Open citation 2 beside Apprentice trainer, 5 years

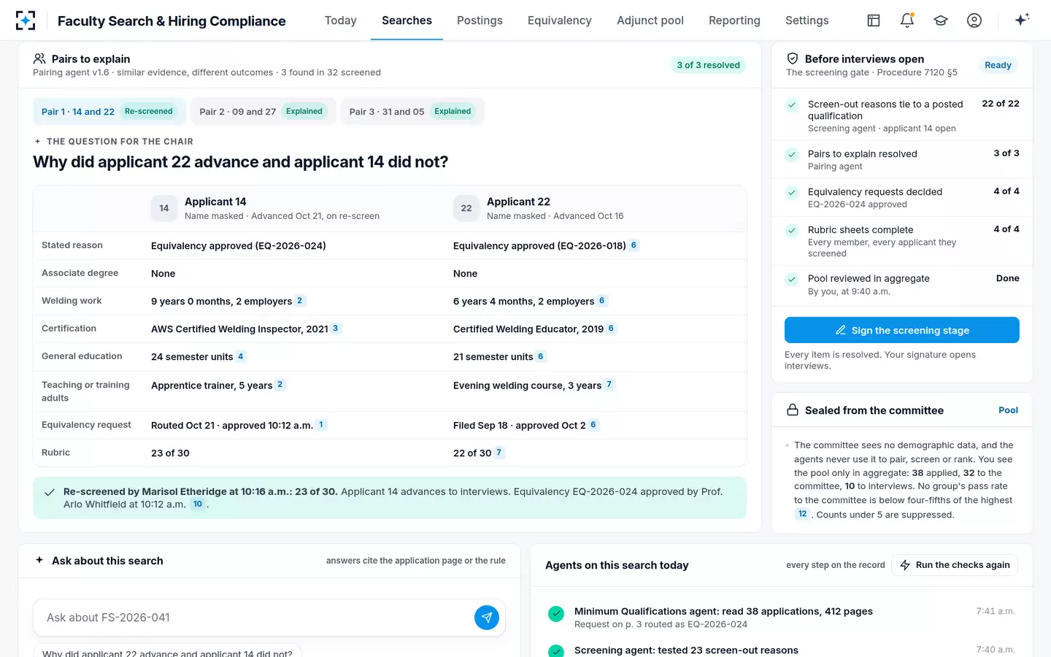point(280,384)
